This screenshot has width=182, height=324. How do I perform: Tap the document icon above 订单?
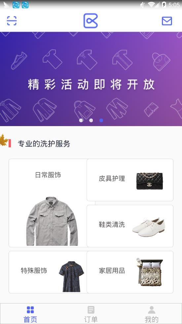(91, 310)
